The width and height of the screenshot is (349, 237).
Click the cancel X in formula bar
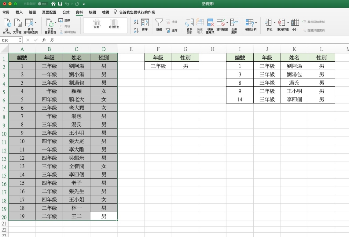(28, 40)
